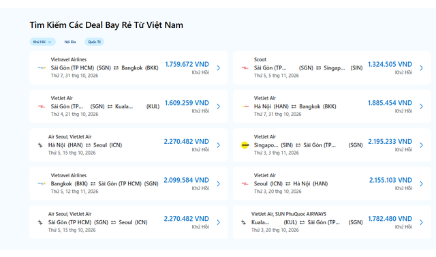Viewport: 436px width, 257px height.
Task: Click plane icon on Sài Gòn–Seoul deal
Action: [40, 222]
